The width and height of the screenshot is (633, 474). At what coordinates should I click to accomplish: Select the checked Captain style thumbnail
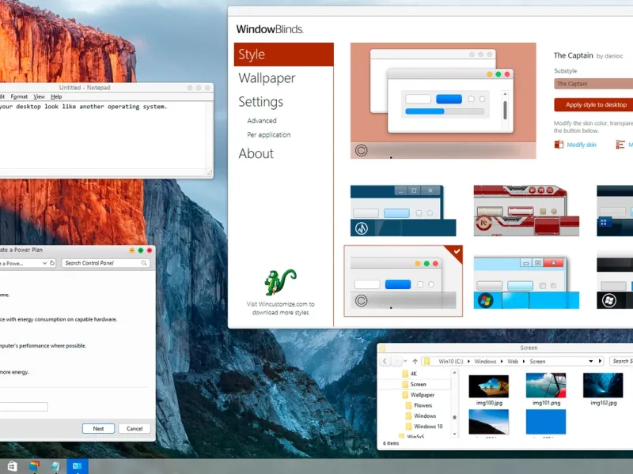pos(403,281)
